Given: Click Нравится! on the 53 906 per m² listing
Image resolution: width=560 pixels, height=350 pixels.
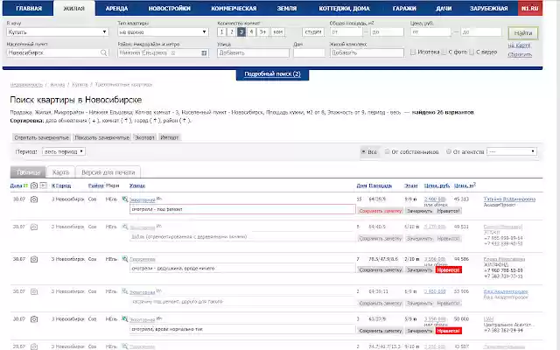Looking at the screenshot, I should pyautogui.click(x=449, y=304).
